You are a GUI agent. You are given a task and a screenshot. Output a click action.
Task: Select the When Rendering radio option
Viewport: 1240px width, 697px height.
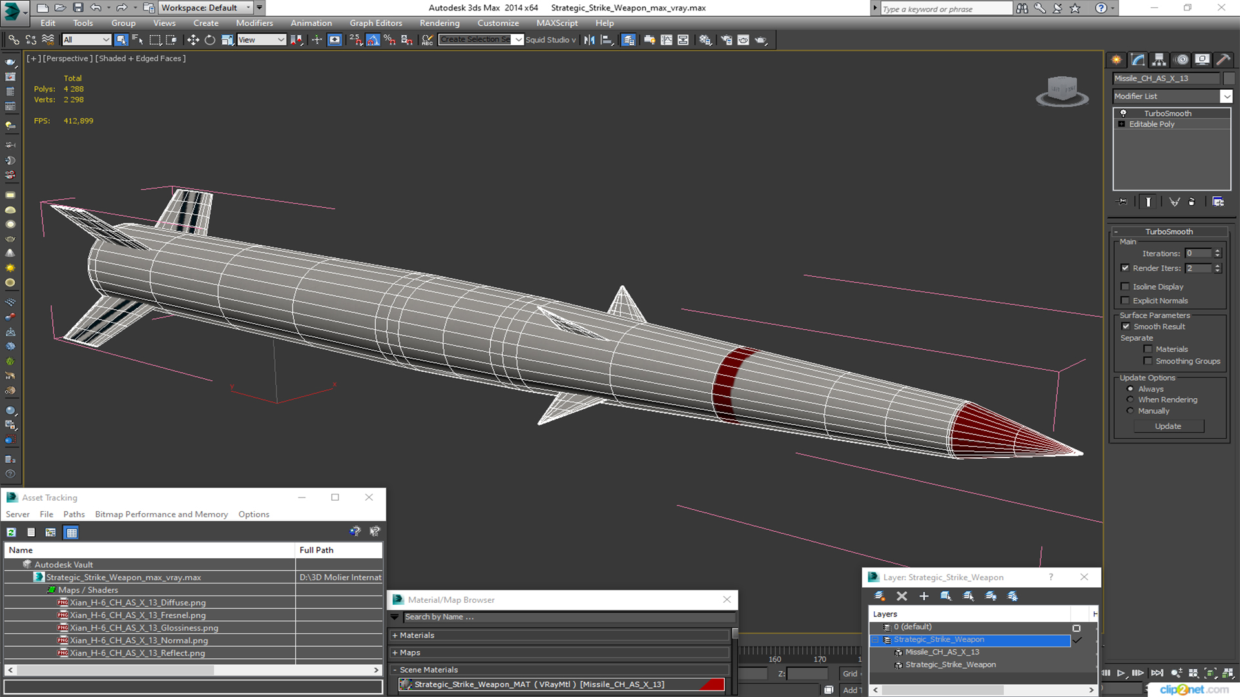coord(1130,400)
